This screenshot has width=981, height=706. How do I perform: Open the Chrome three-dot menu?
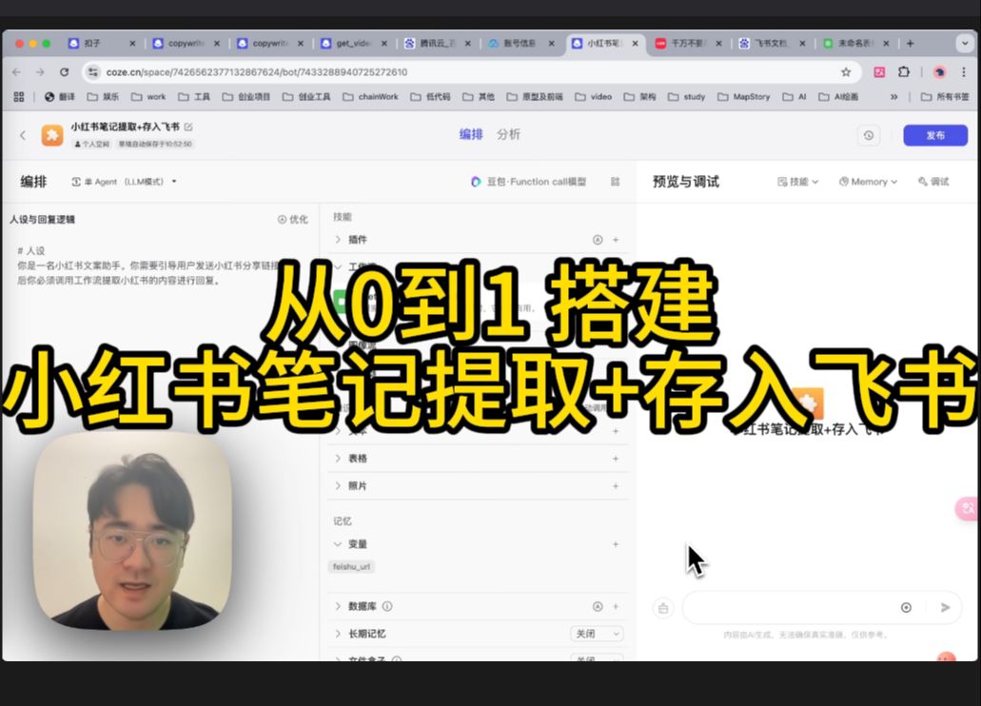[964, 72]
